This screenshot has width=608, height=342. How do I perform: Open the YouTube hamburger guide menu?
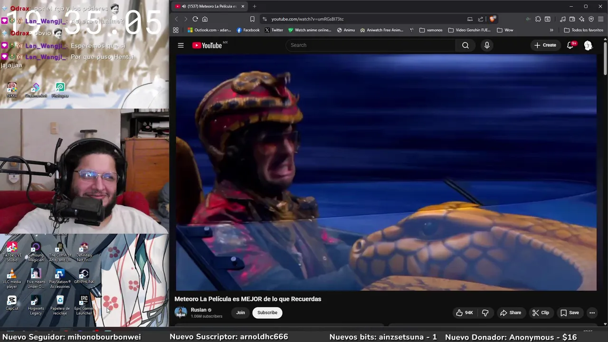180,45
